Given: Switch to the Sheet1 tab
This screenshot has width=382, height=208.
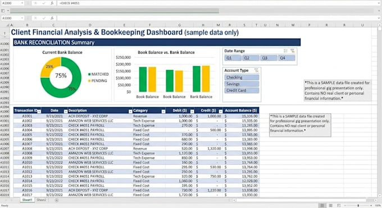Looking at the screenshot, I should click(27, 200).
